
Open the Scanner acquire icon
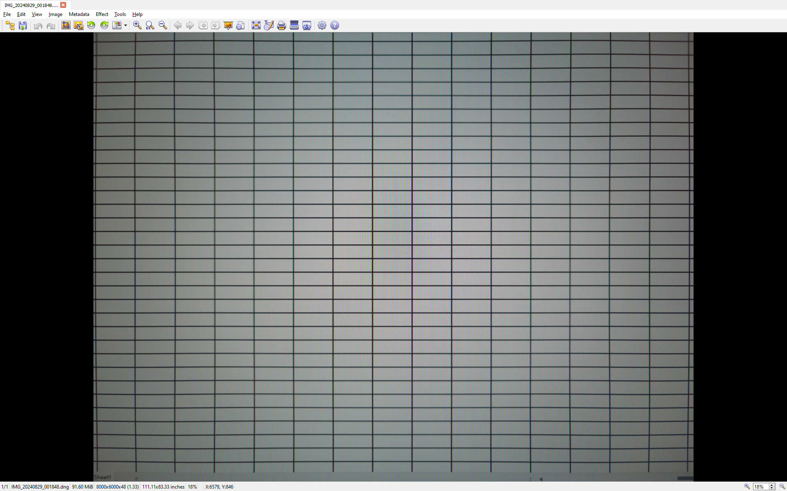point(294,25)
